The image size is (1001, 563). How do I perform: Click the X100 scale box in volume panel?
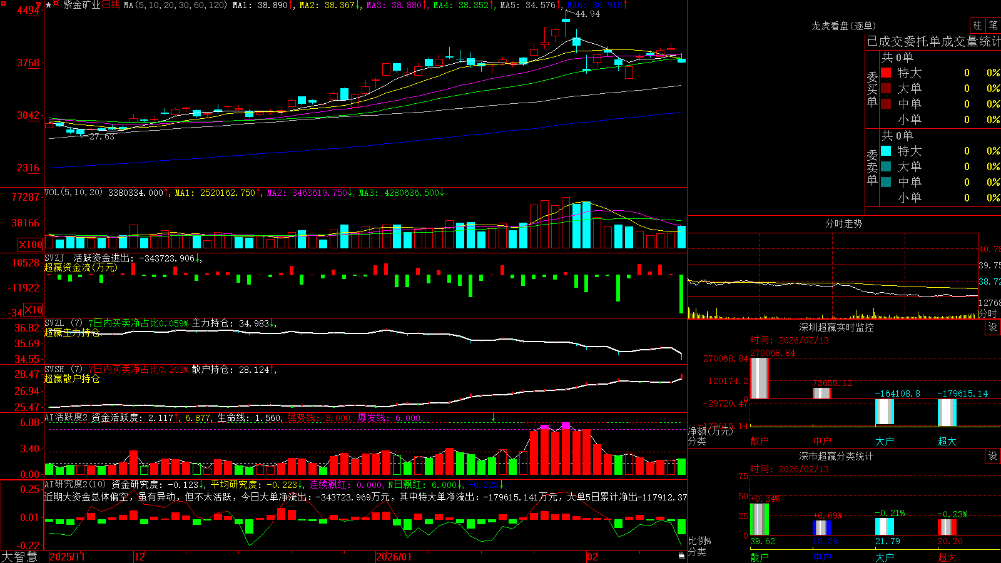tap(30, 245)
